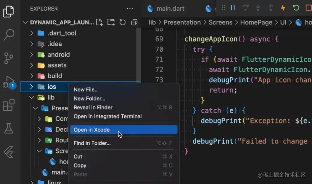Screen dimensions: 312x184
Task: Grab the debug toolbar drag handle
Action: pyautogui.click(x=223, y=8)
